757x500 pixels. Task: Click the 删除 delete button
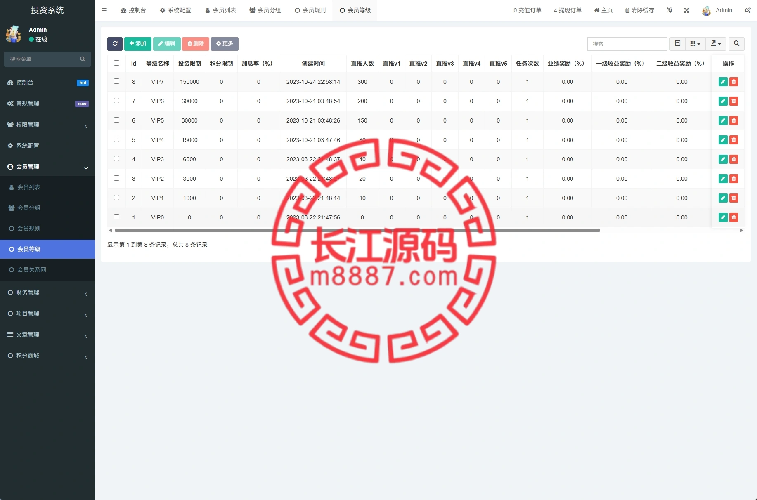[x=196, y=44]
